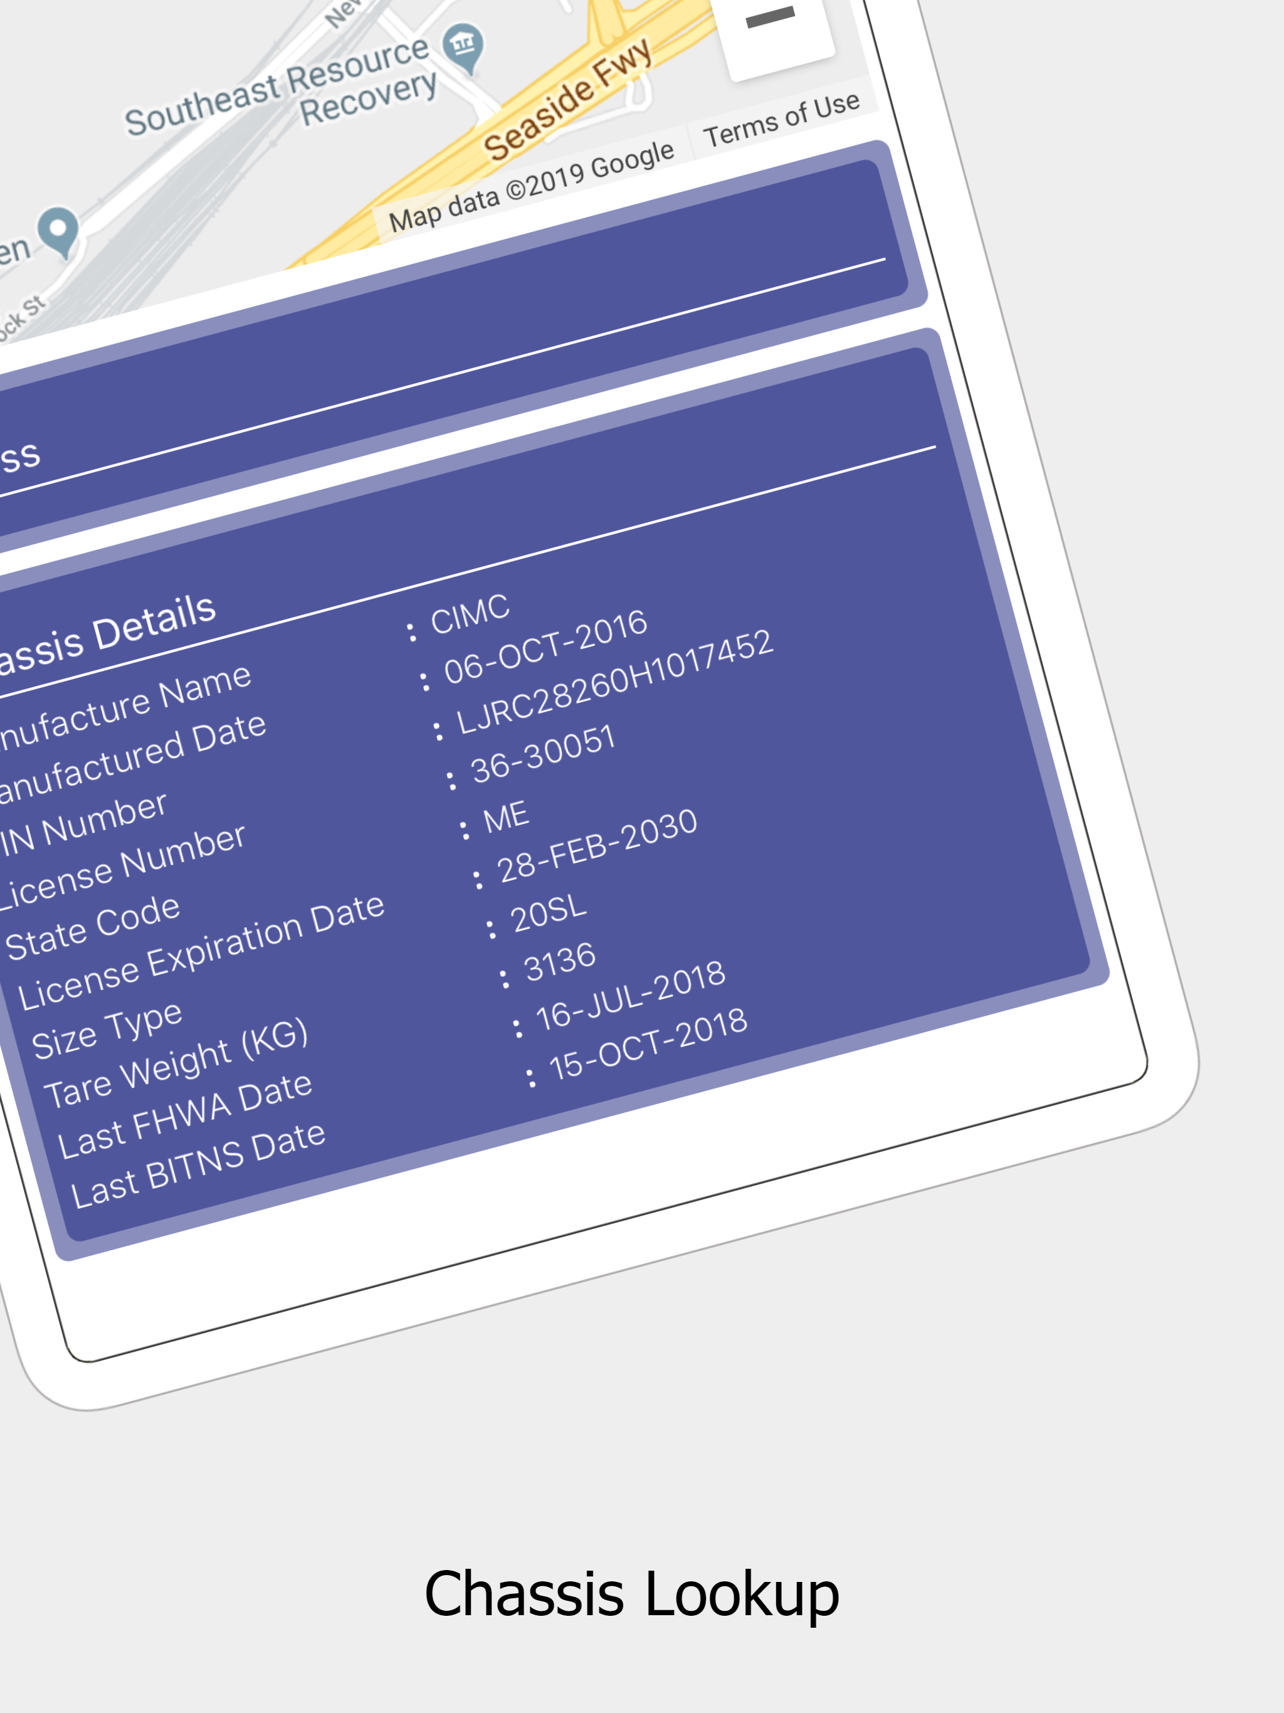Select the tare weight value 3136
The image size is (1284, 1713).
[x=559, y=962]
